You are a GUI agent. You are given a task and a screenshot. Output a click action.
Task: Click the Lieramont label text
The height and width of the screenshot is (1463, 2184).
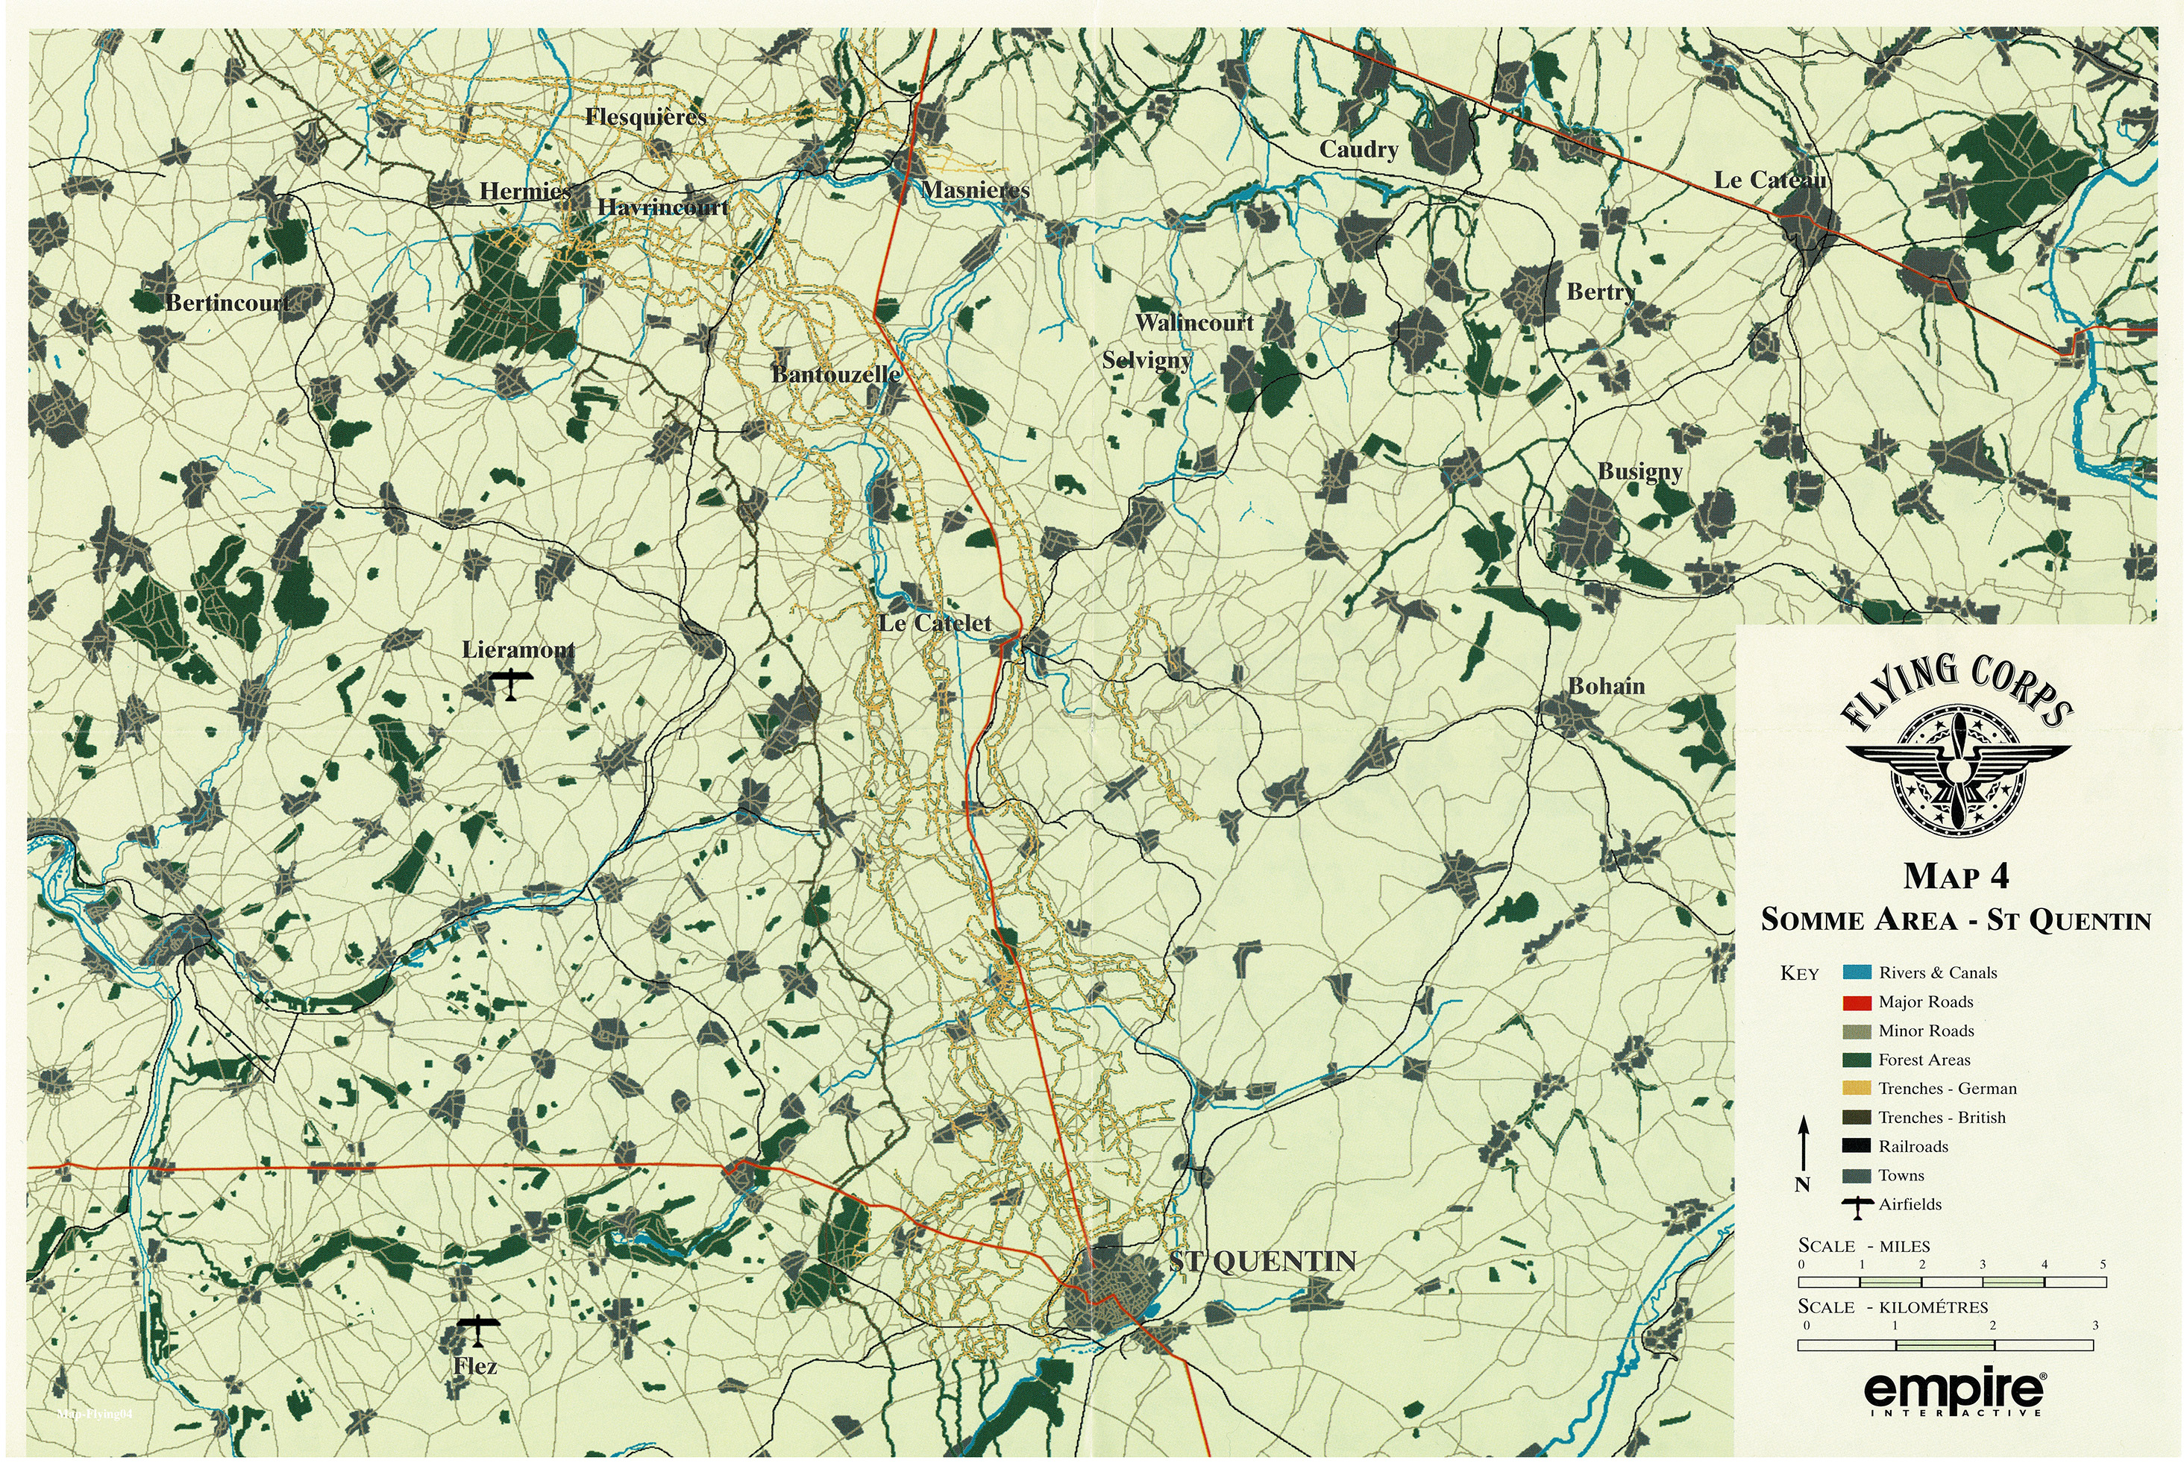(519, 650)
